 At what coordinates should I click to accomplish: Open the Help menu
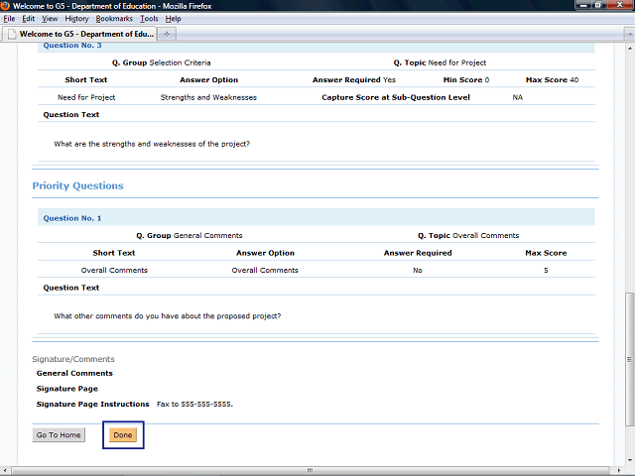tap(173, 19)
